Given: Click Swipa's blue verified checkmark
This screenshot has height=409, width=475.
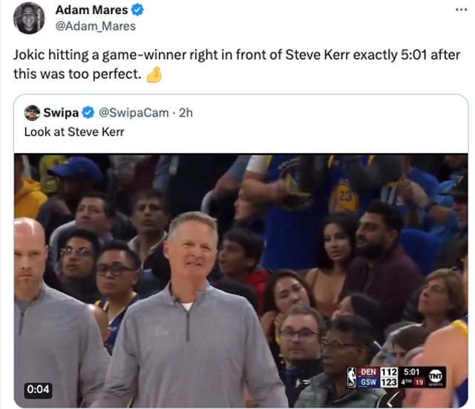Looking at the screenshot, I should coord(88,113).
